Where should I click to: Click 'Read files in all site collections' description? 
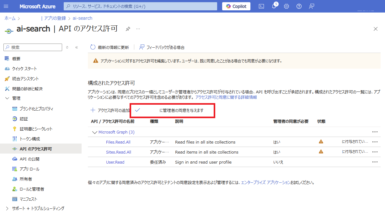coord(205,142)
